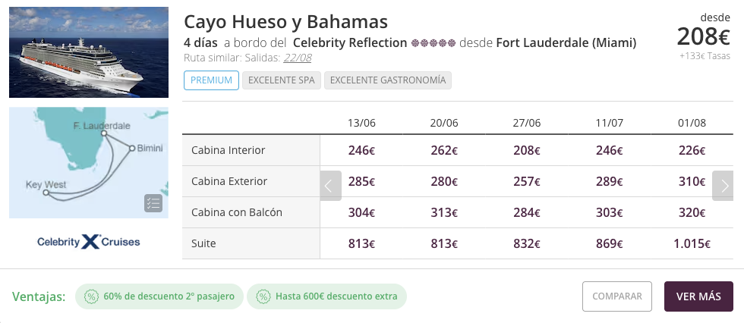Select Cabina con Balcón 304€ on 13/06
This screenshot has width=744, height=323.
361,212
